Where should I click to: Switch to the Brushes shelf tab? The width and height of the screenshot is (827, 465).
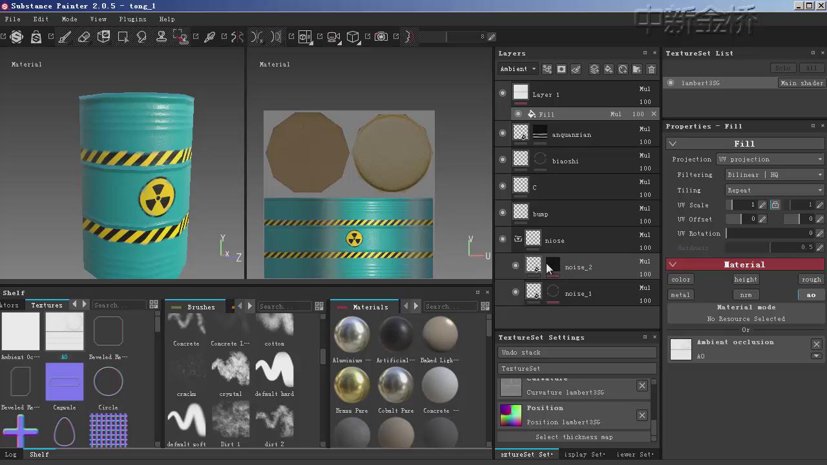pos(201,307)
